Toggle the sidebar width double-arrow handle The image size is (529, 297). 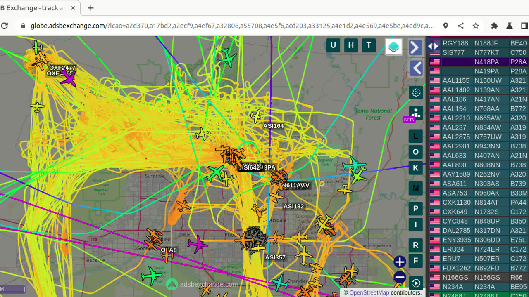(433, 46)
